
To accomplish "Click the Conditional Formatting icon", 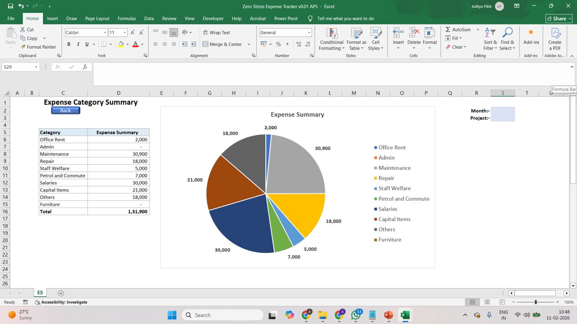I will pyautogui.click(x=331, y=39).
